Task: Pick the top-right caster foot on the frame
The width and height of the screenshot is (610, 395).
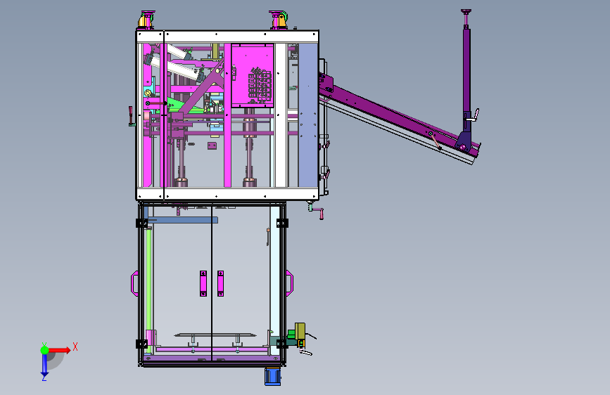Action: pos(279,20)
